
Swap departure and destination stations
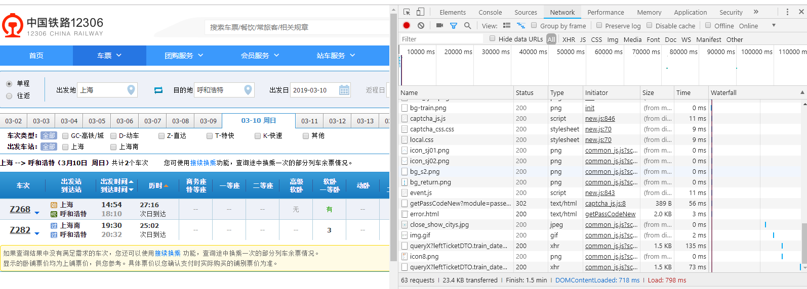pyautogui.click(x=158, y=90)
